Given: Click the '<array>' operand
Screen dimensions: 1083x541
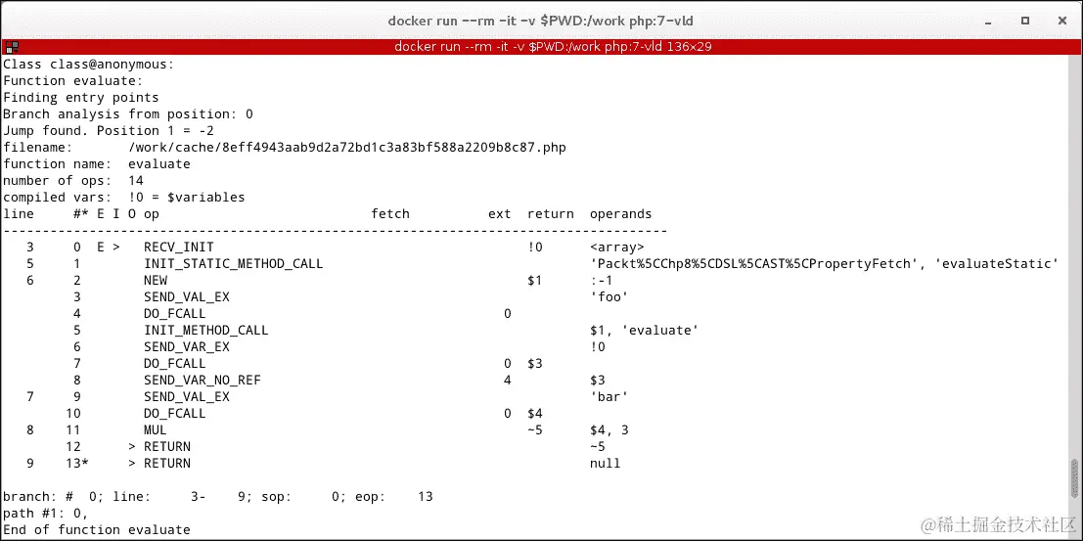Looking at the screenshot, I should pyautogui.click(x=616, y=247).
